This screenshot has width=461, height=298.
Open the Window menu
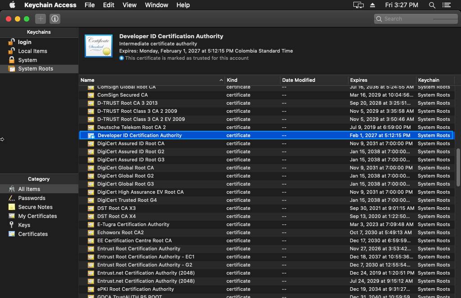pyautogui.click(x=156, y=5)
